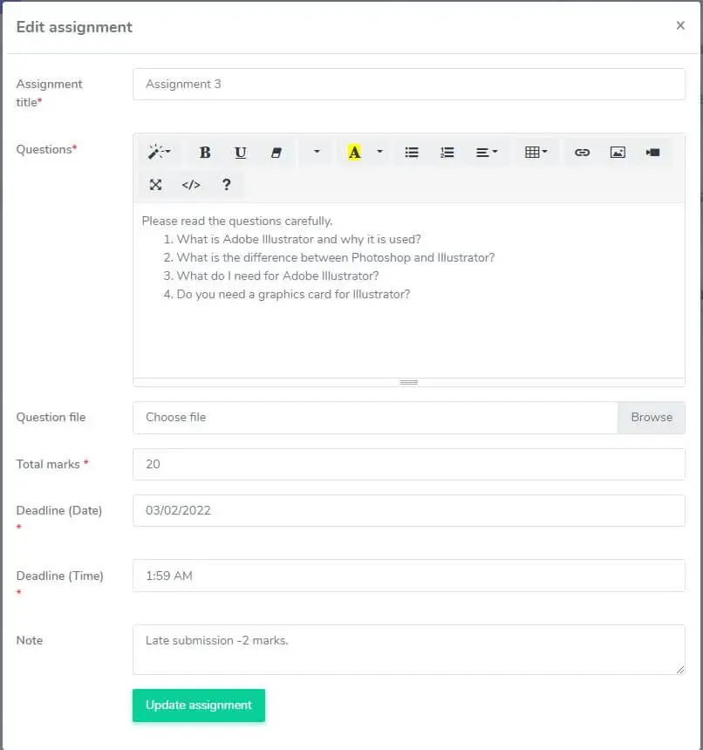Open the magic wand style dropdown

click(159, 153)
